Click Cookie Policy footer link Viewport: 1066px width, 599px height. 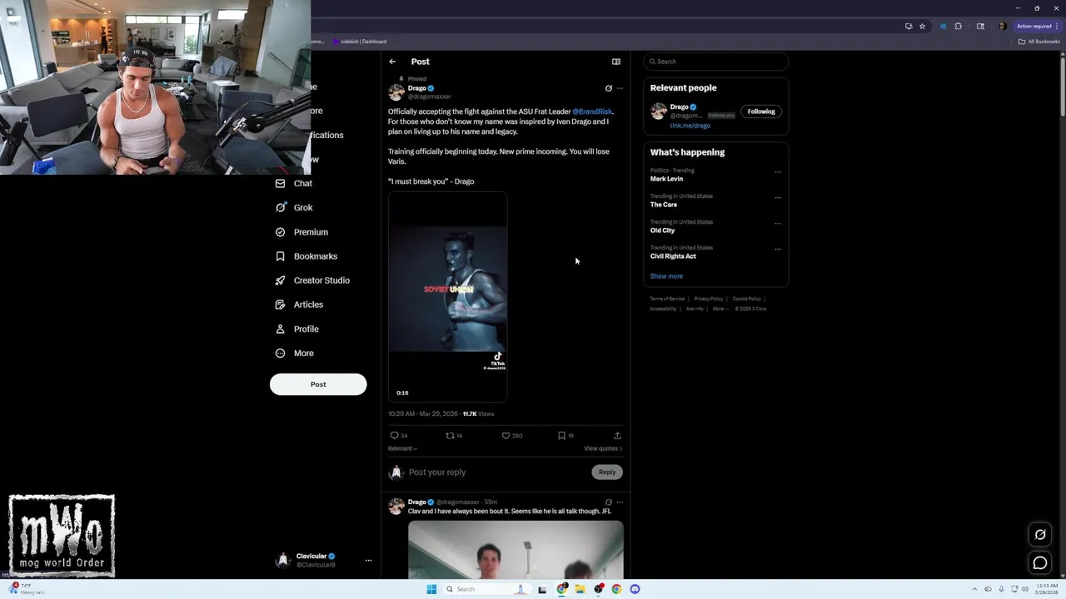point(746,299)
